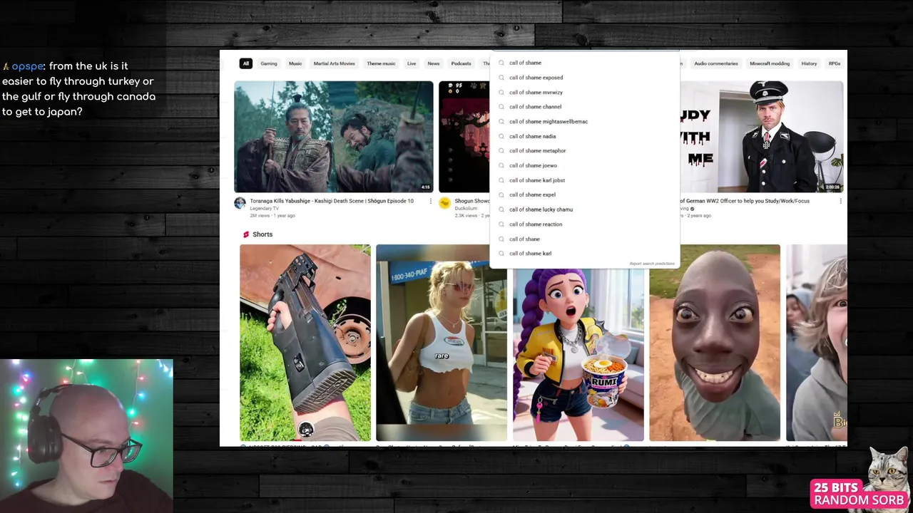Click the Shorts logo icon

tap(246, 234)
